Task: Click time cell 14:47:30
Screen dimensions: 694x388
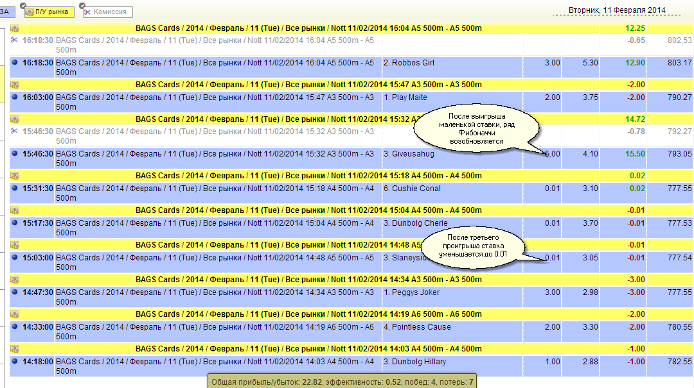Action: [x=38, y=292]
